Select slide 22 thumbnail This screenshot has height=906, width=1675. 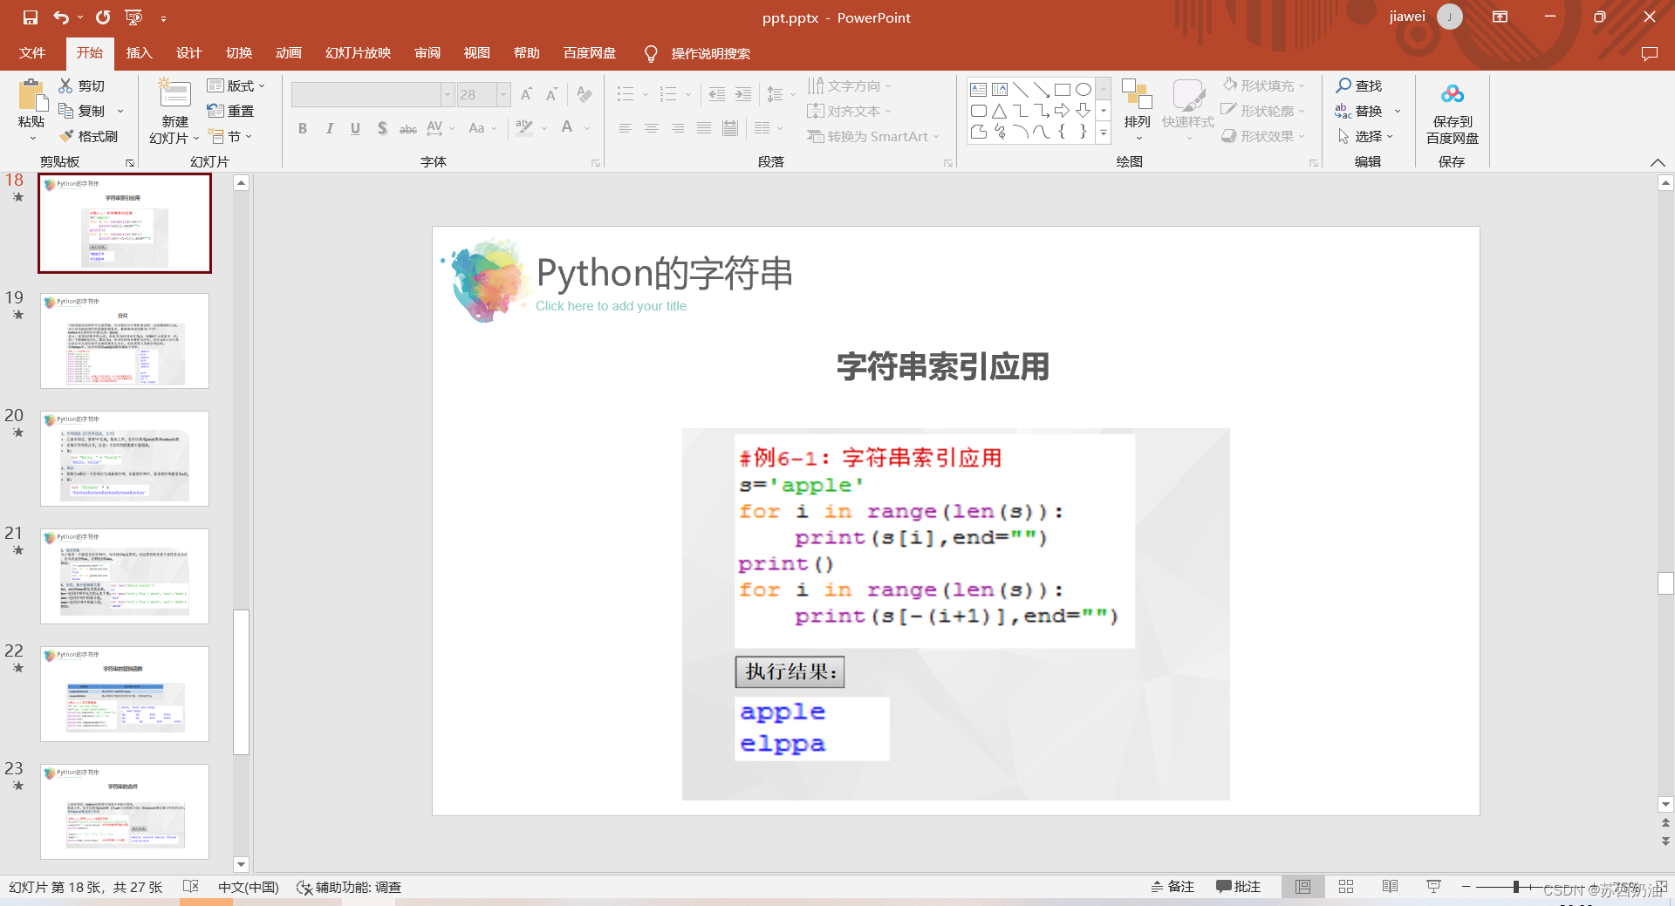coord(125,694)
